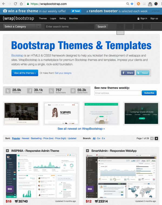Focus the Enter search terms field
This screenshot has height=205, width=162.
69,26
